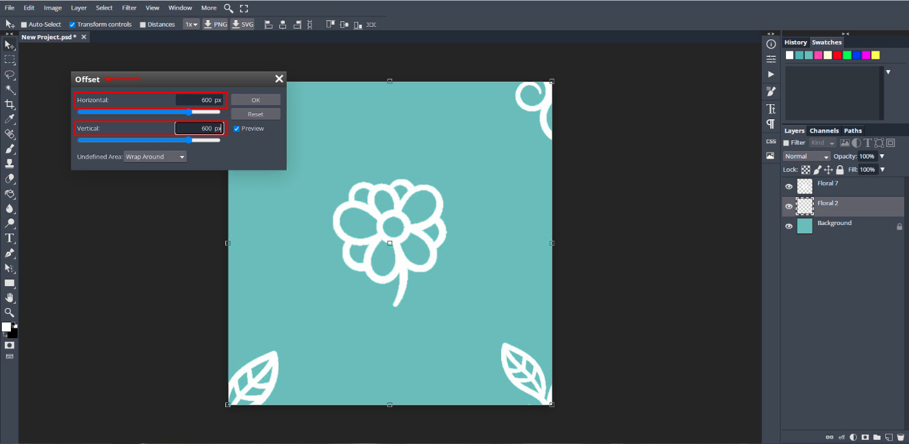Export as SVG button

pos(242,25)
